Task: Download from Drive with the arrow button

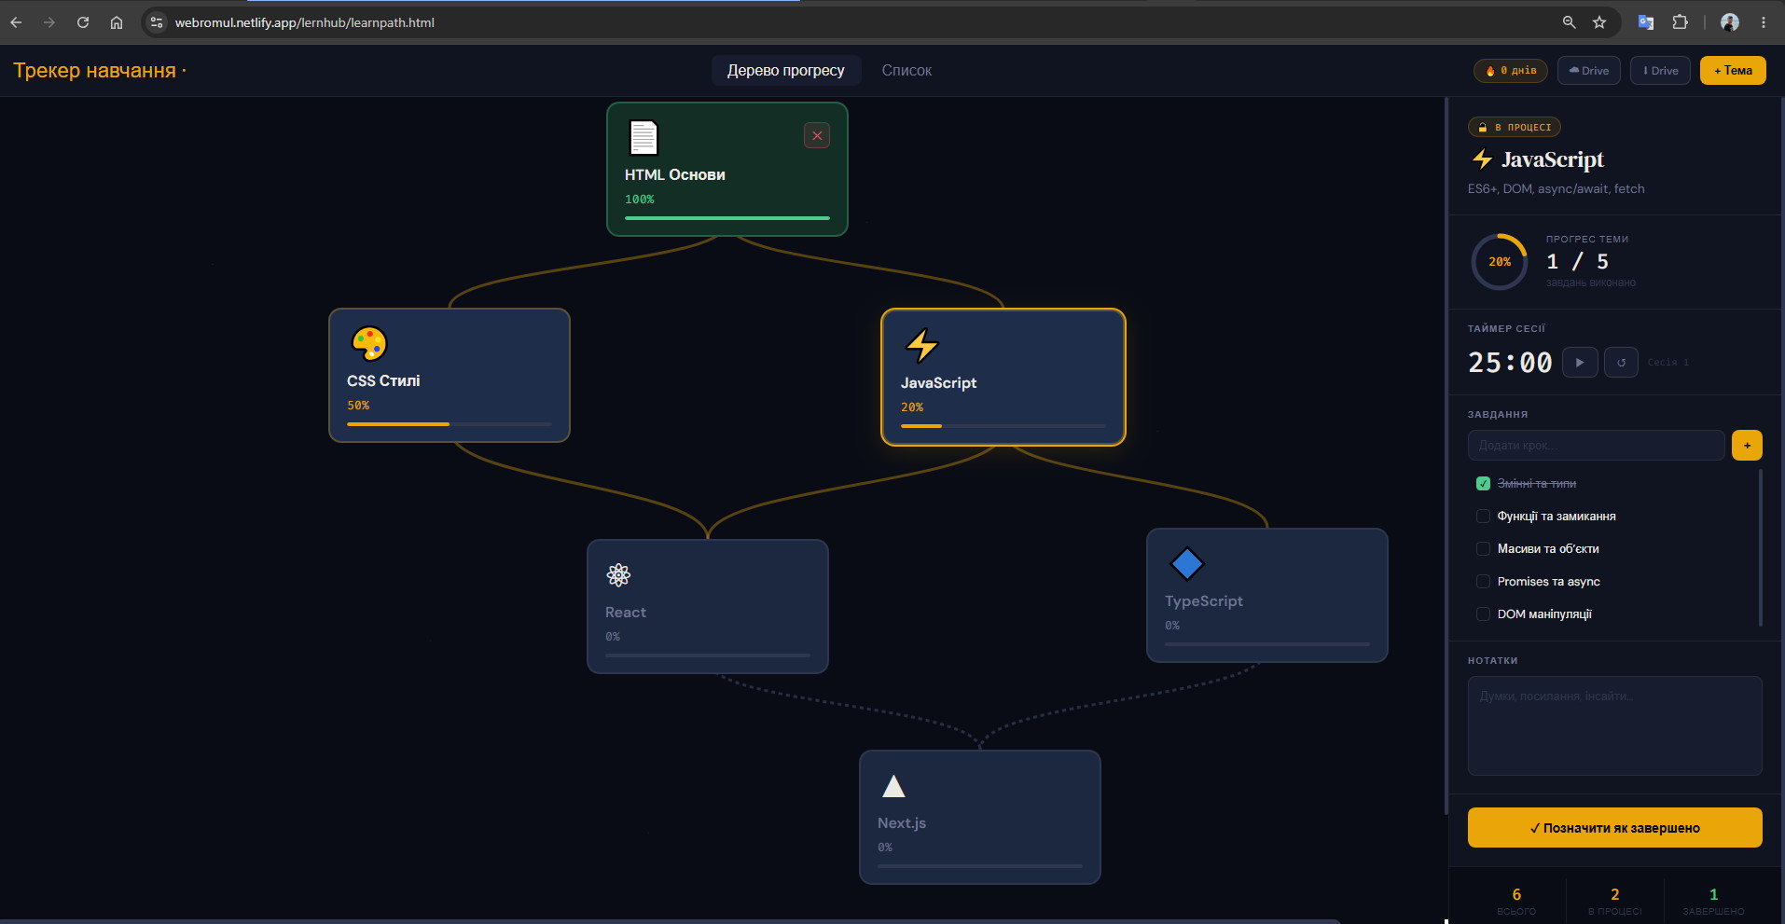Action: (1660, 71)
